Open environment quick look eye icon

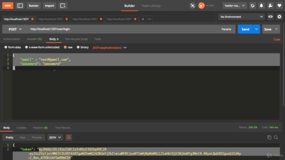pos(270,17)
